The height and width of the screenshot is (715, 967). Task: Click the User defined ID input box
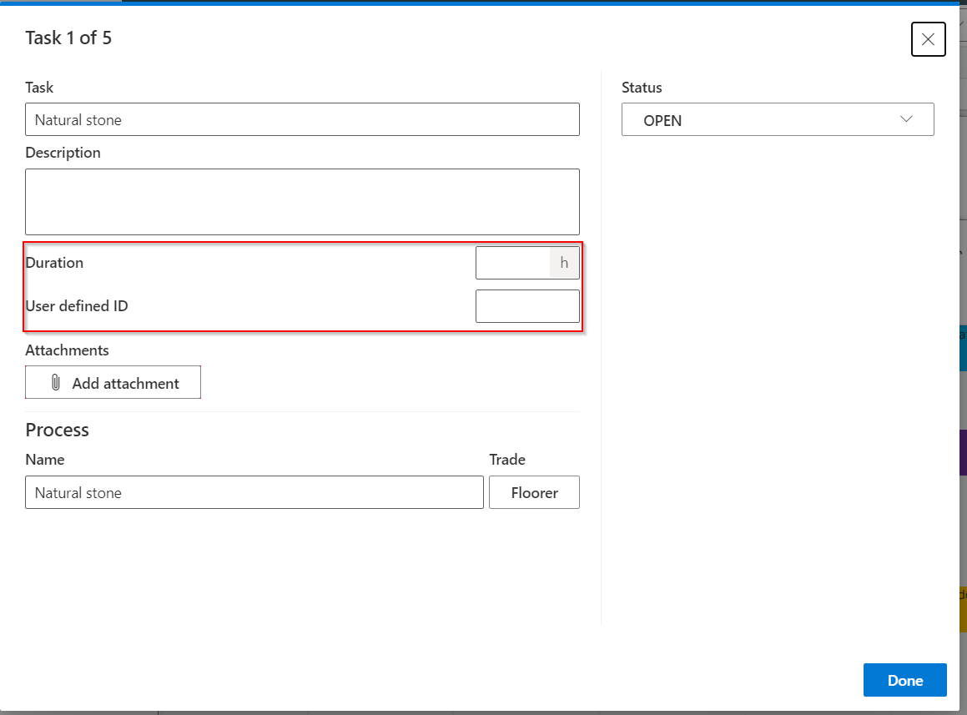coord(527,306)
